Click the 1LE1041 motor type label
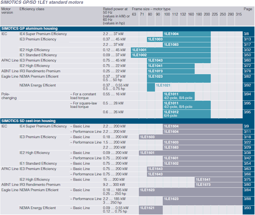Image resolution: width=255 pixels, height=215 pixels. click(155, 66)
